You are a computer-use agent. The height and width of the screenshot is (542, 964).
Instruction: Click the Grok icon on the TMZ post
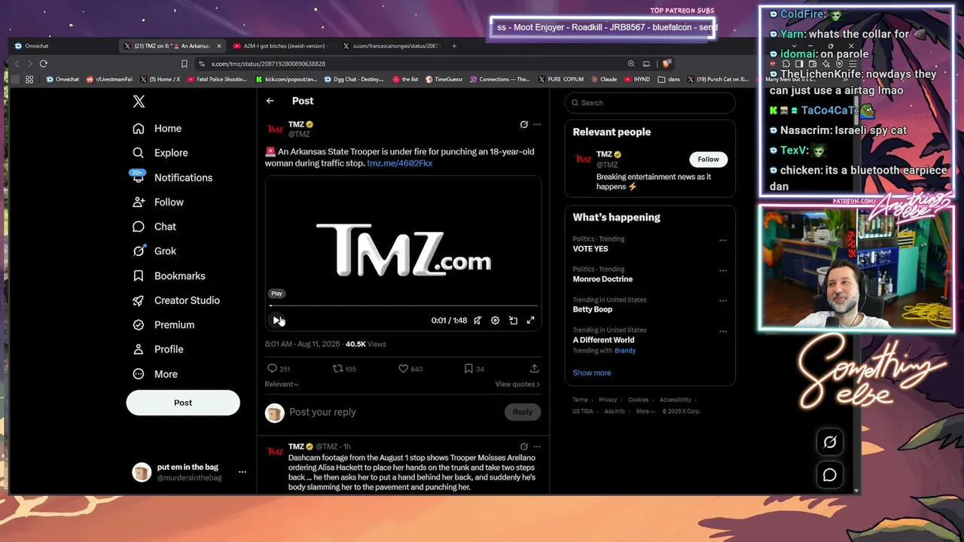[524, 124]
